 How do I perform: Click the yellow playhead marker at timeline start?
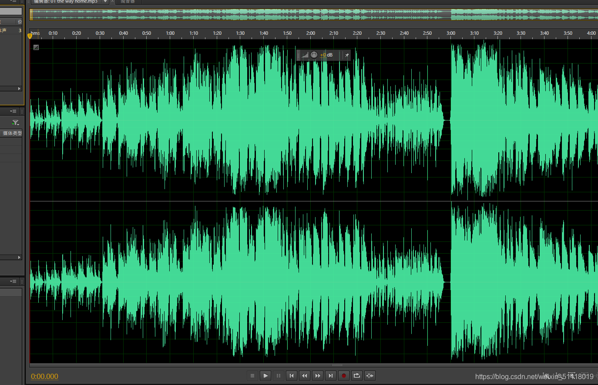pos(30,36)
